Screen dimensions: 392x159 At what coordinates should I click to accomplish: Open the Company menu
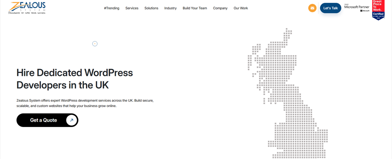coord(220,8)
